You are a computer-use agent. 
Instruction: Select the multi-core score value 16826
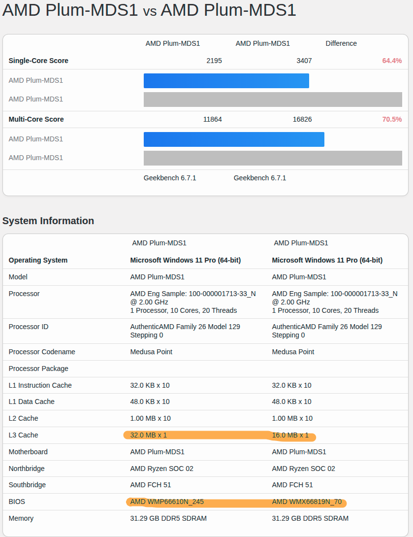pos(302,119)
